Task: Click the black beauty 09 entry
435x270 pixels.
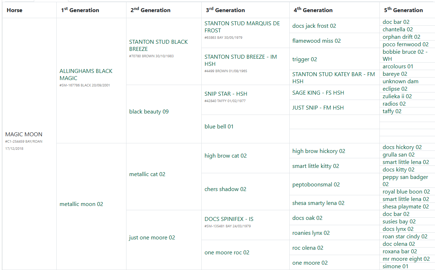Action: click(x=149, y=111)
